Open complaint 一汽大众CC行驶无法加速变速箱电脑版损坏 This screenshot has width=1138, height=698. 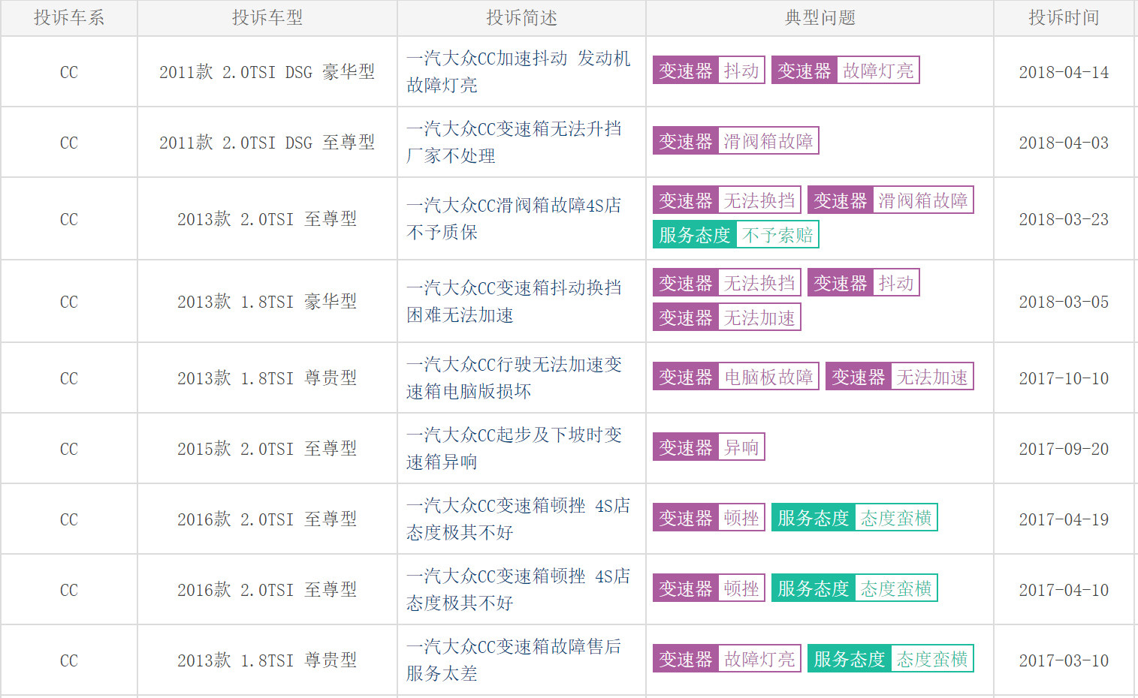point(515,378)
